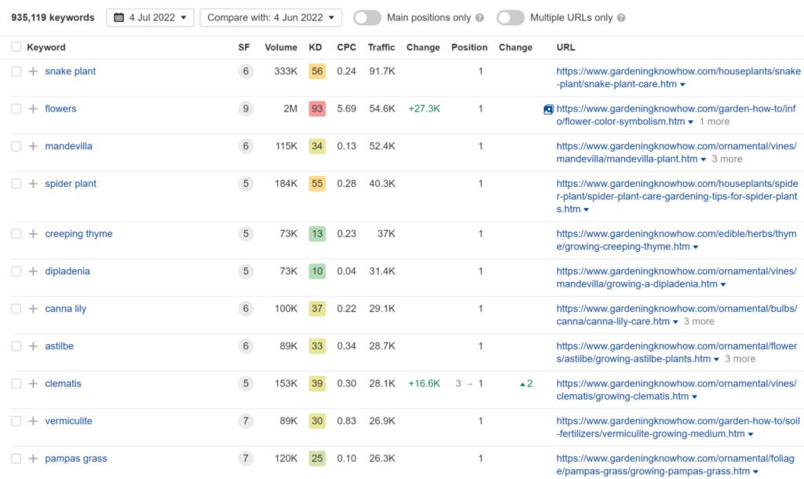Click the calendar icon in the 4 Jul 2022 date picker

(119, 17)
